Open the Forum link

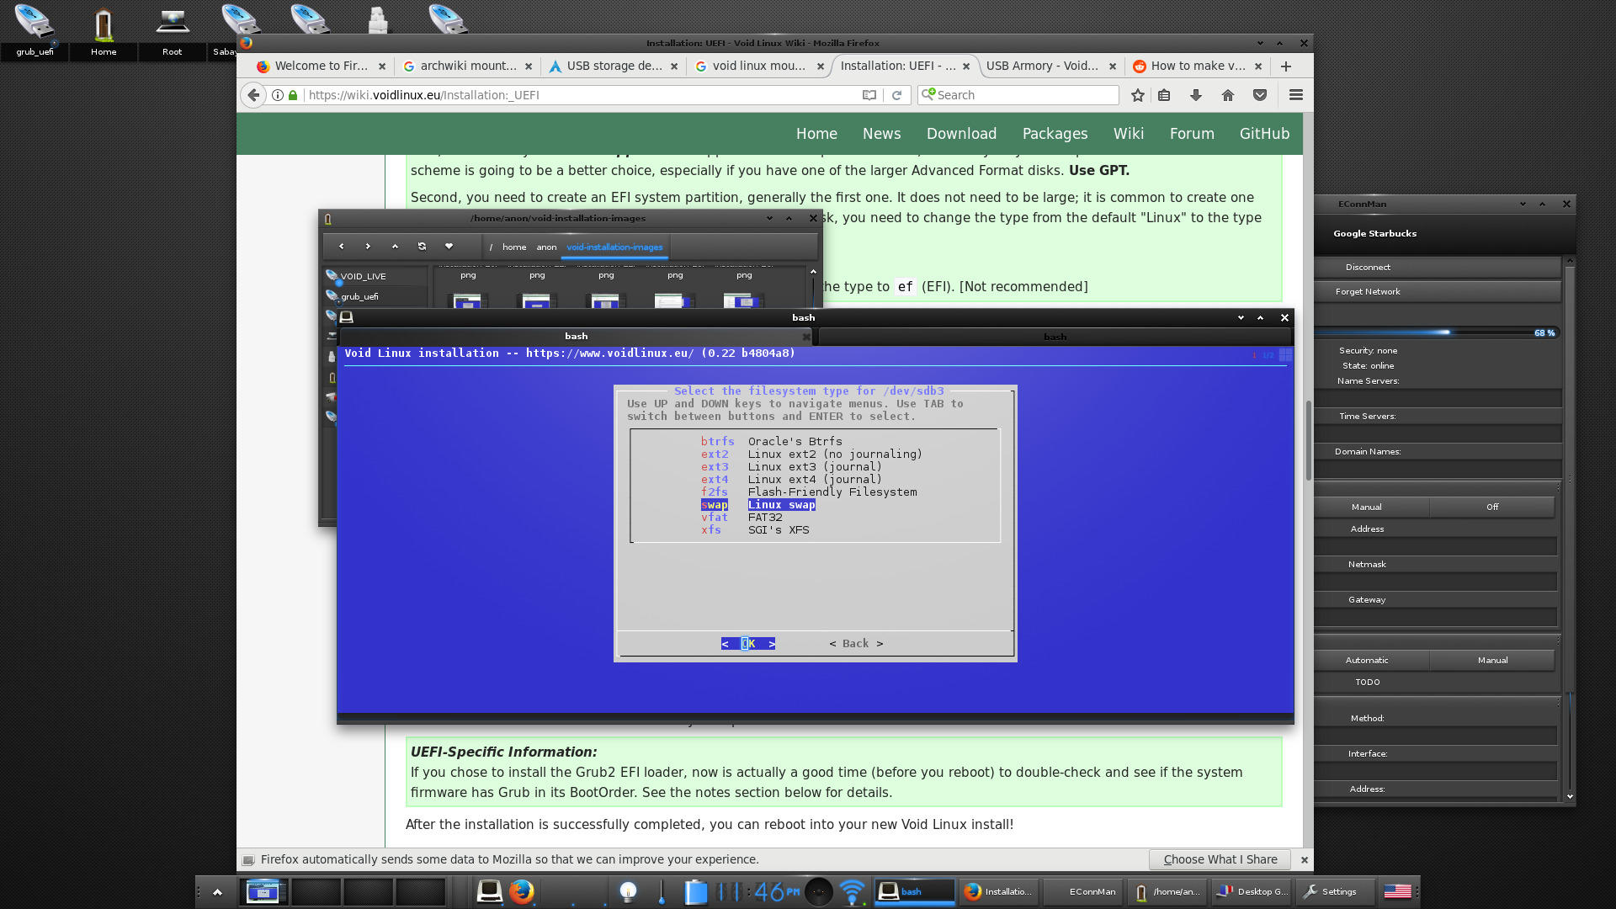click(1192, 134)
